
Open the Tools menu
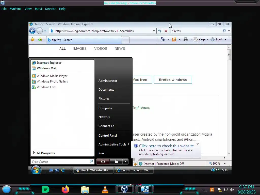click(218, 39)
